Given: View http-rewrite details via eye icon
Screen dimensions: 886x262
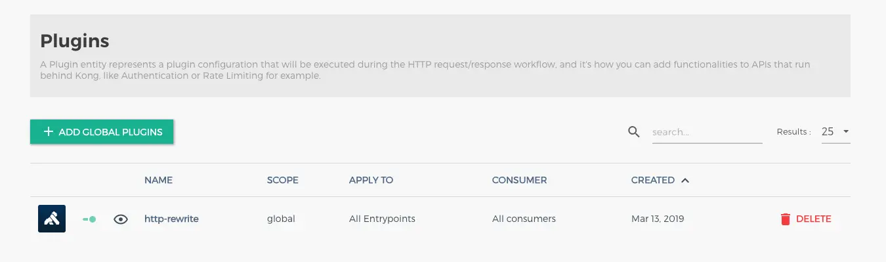Looking at the screenshot, I should [120, 219].
